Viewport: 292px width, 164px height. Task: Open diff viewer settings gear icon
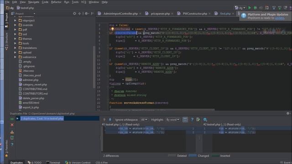pos(205,119)
